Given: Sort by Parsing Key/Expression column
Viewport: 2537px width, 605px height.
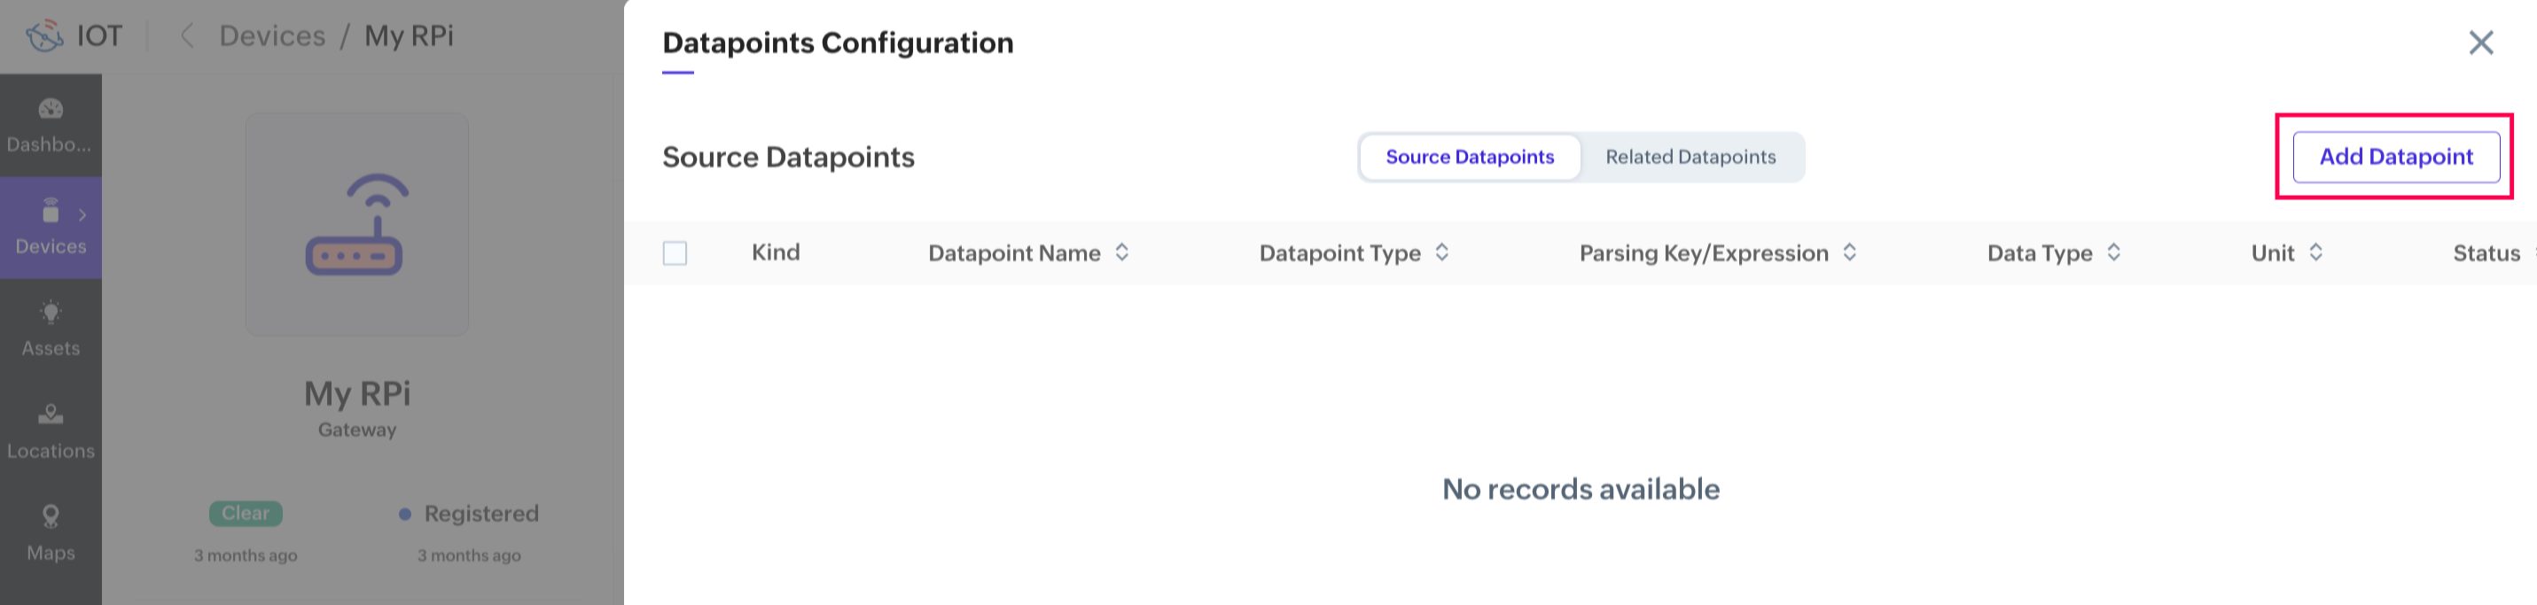Looking at the screenshot, I should pyautogui.click(x=1850, y=252).
